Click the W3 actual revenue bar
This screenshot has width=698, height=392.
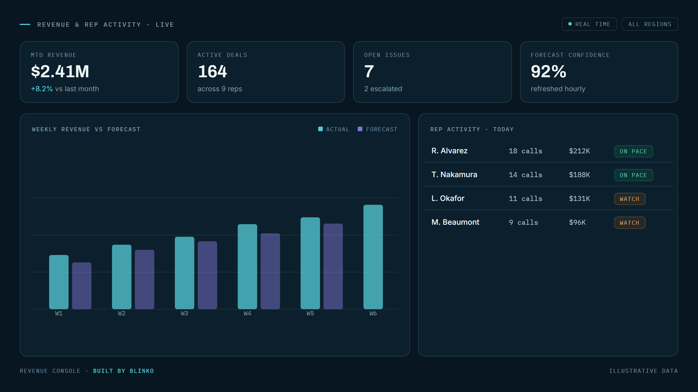(x=184, y=273)
